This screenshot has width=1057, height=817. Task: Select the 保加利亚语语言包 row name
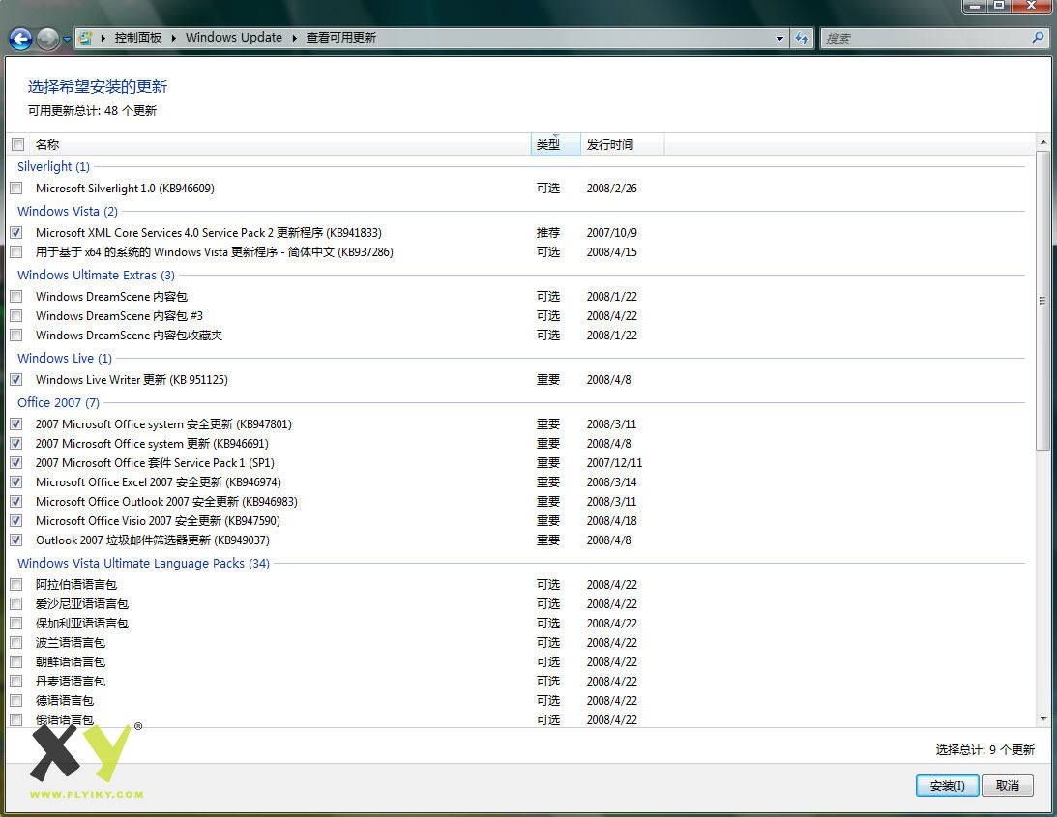click(x=81, y=624)
